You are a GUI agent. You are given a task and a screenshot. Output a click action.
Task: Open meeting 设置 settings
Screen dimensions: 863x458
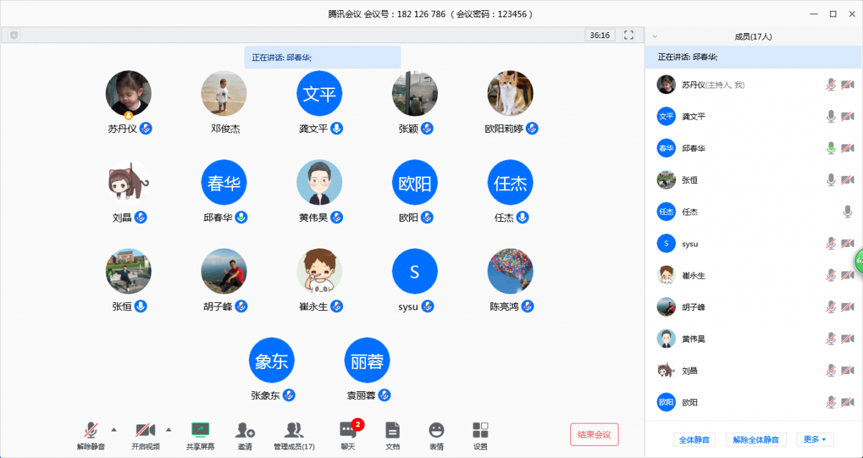pyautogui.click(x=480, y=434)
